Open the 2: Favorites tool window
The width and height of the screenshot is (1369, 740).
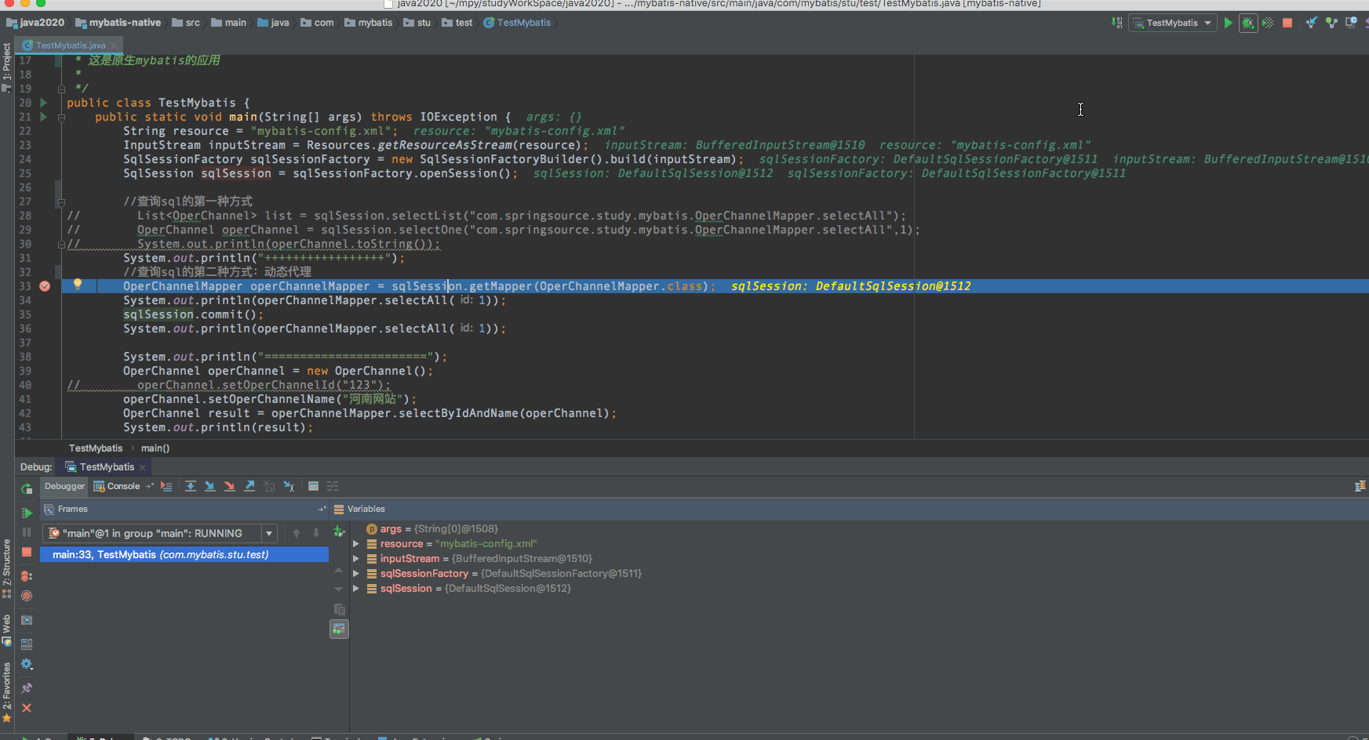(7, 691)
